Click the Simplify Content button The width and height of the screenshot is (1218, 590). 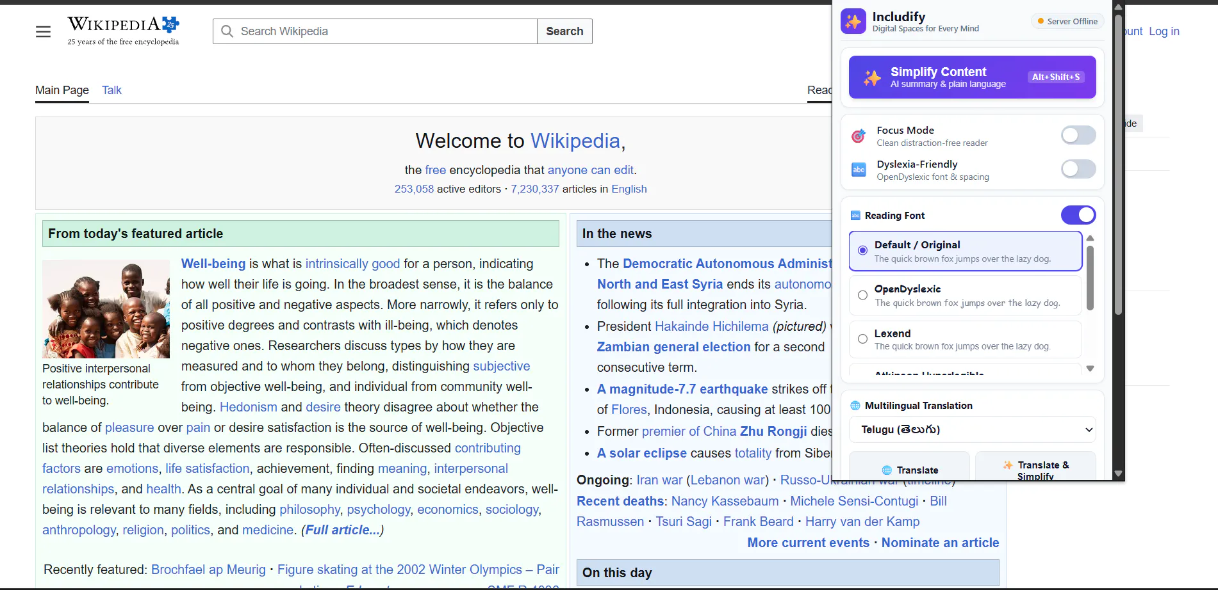pyautogui.click(x=972, y=77)
